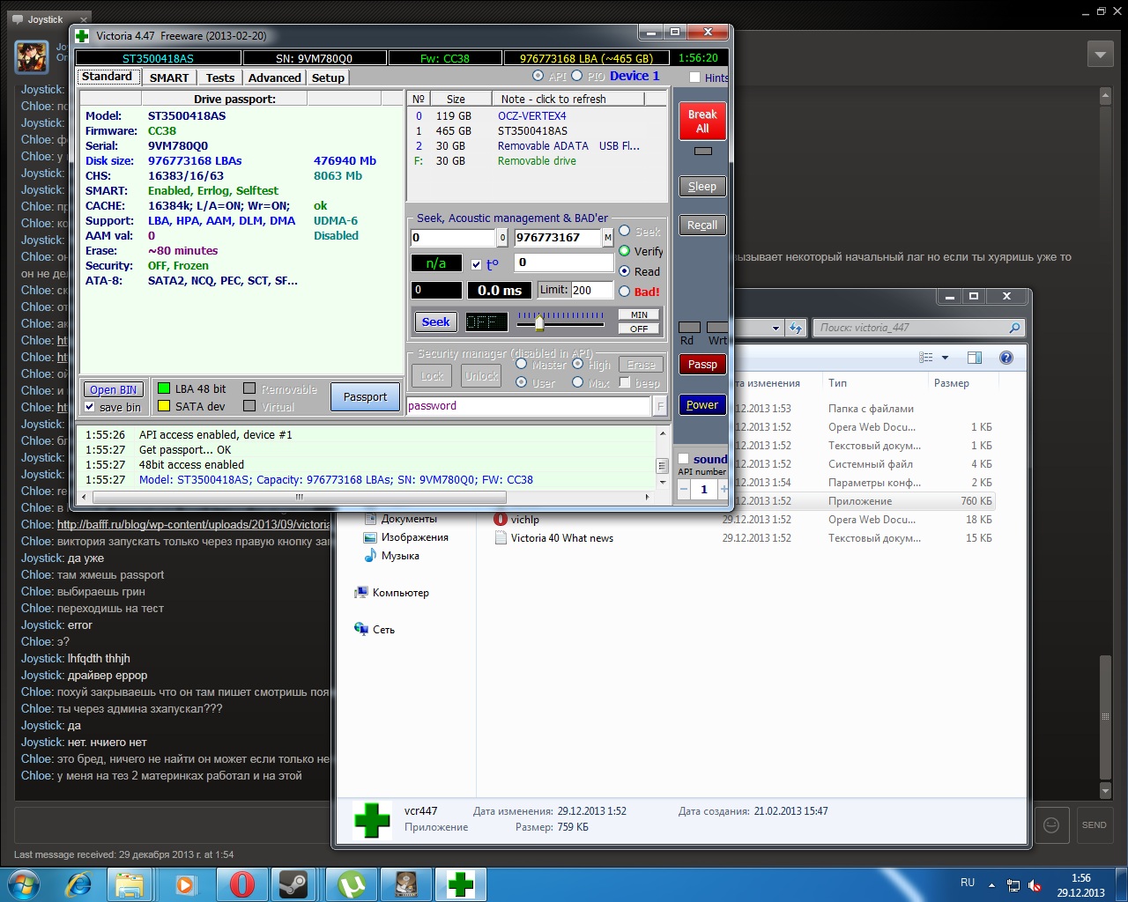Click the Passport button
This screenshot has width=1128, height=902.
pos(365,396)
